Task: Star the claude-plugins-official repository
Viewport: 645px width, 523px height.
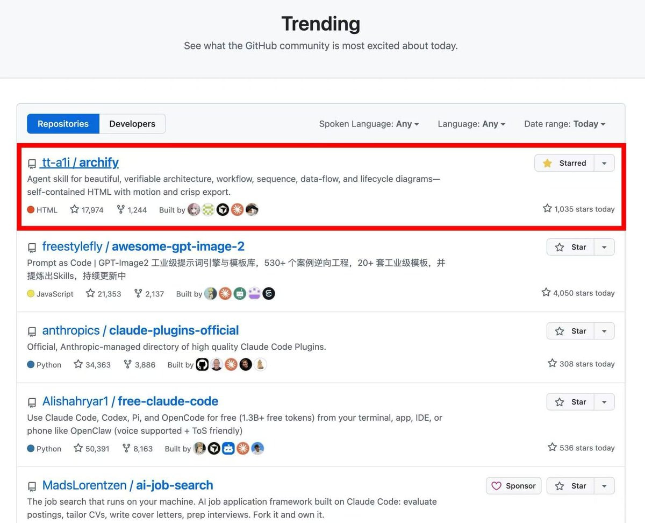Action: 570,331
